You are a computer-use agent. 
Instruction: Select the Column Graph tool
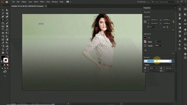click(7, 46)
